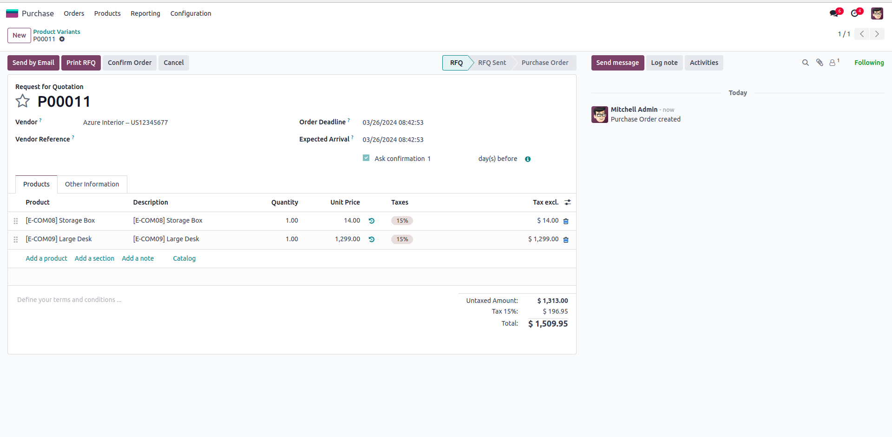Click the 15% tax tag on Large Desk
Image resolution: width=892 pixels, height=437 pixels.
402,239
